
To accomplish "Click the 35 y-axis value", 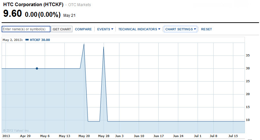I will point(248,55).
